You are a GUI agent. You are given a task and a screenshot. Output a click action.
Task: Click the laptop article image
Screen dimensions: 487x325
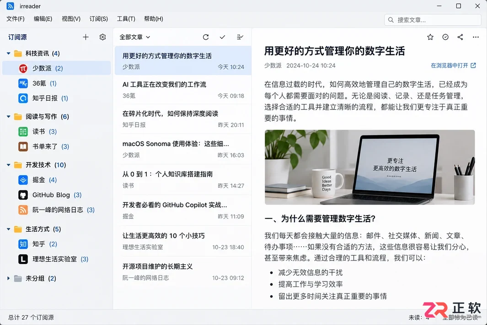369,167
